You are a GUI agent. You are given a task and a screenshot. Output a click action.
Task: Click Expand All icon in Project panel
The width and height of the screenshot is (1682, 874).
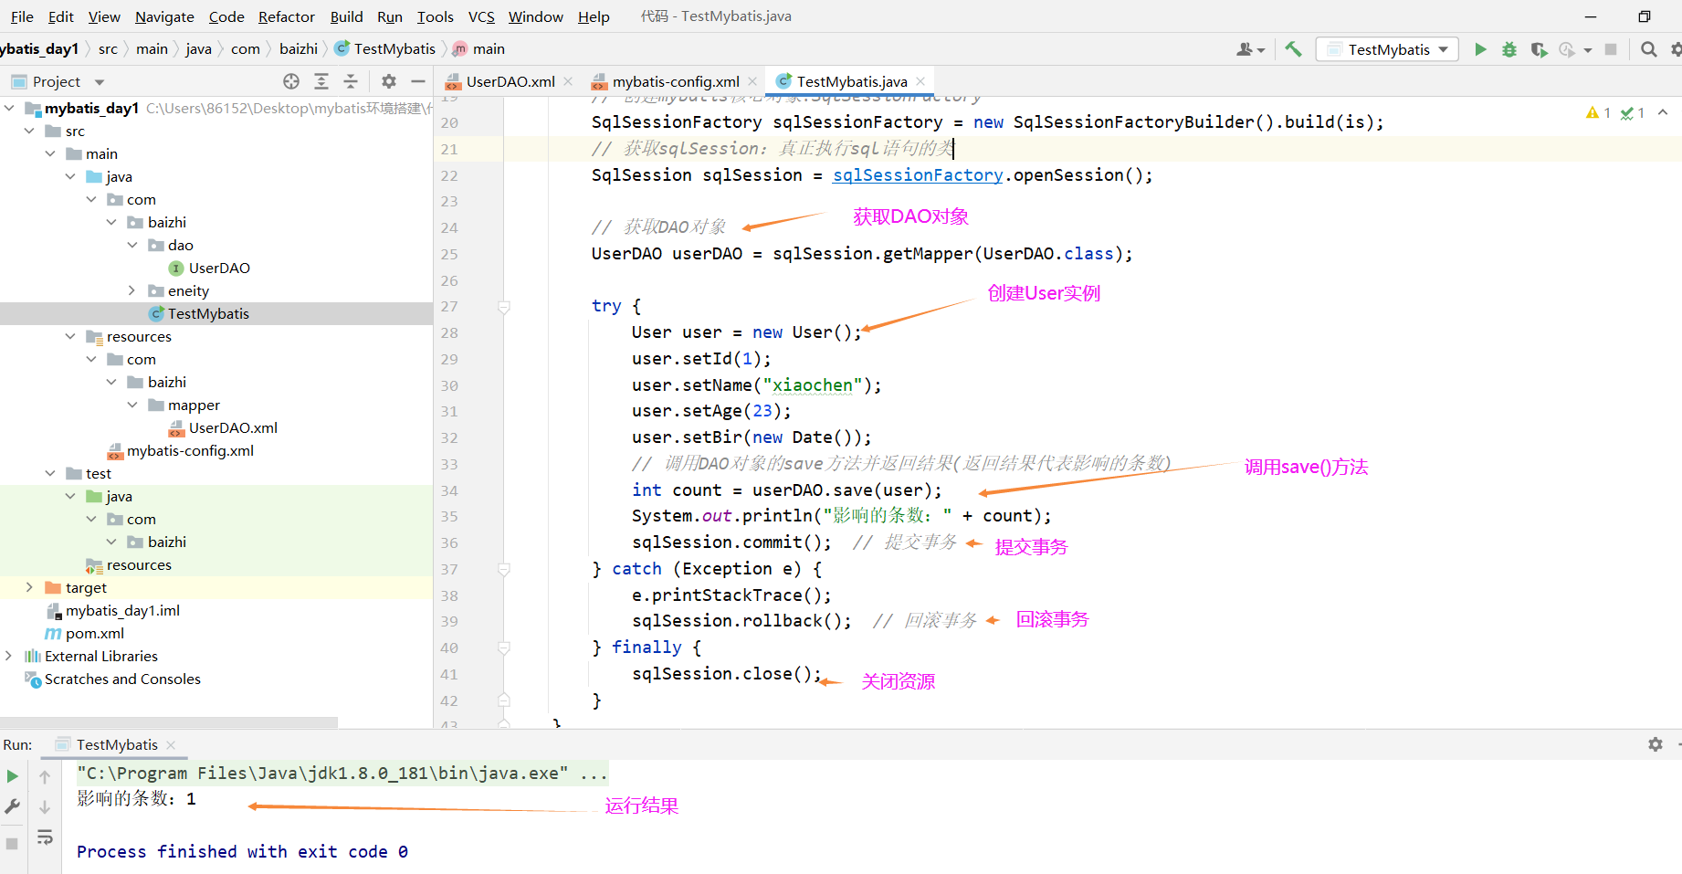click(321, 81)
